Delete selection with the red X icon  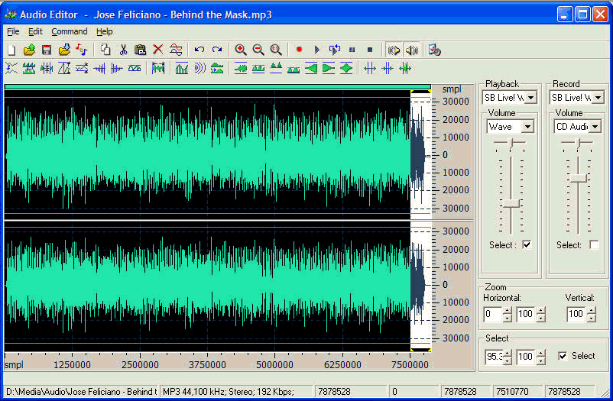tap(158, 50)
